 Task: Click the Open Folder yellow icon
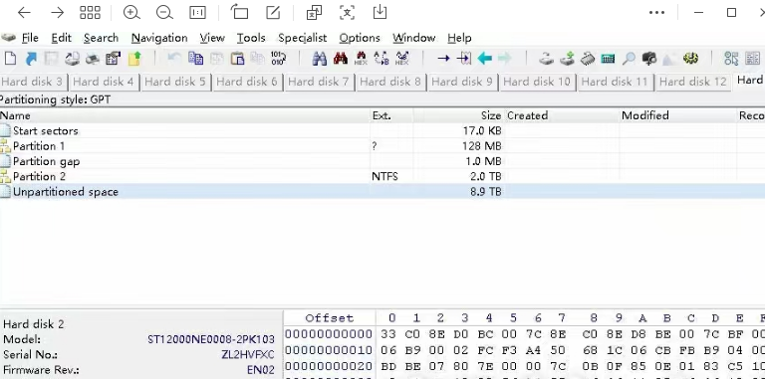click(134, 59)
